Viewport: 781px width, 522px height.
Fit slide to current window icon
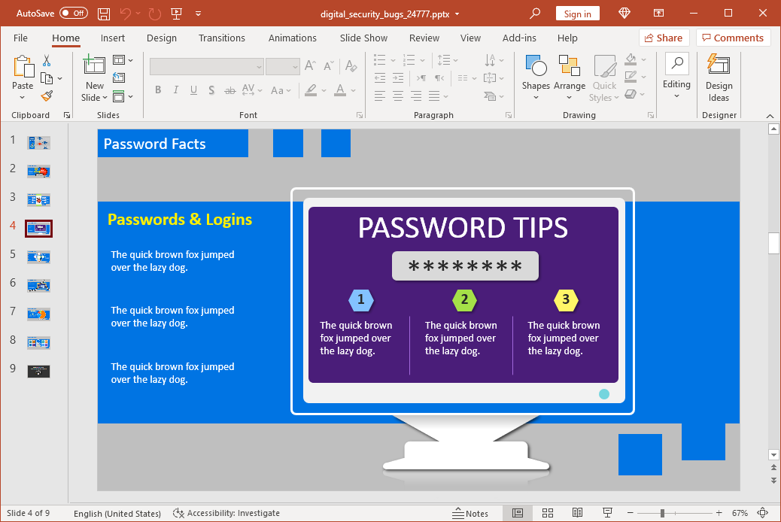tap(763, 513)
